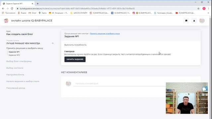Click the commenter avatar beside comment field
The width and height of the screenshot is (212, 119).
click(x=69, y=84)
